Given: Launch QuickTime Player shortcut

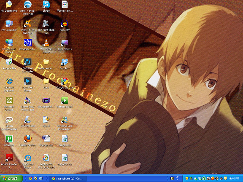Looking at the screenshot, I should [x=27, y=158].
